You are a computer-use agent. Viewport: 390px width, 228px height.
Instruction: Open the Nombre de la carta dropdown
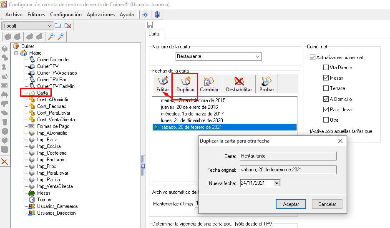pos(258,56)
